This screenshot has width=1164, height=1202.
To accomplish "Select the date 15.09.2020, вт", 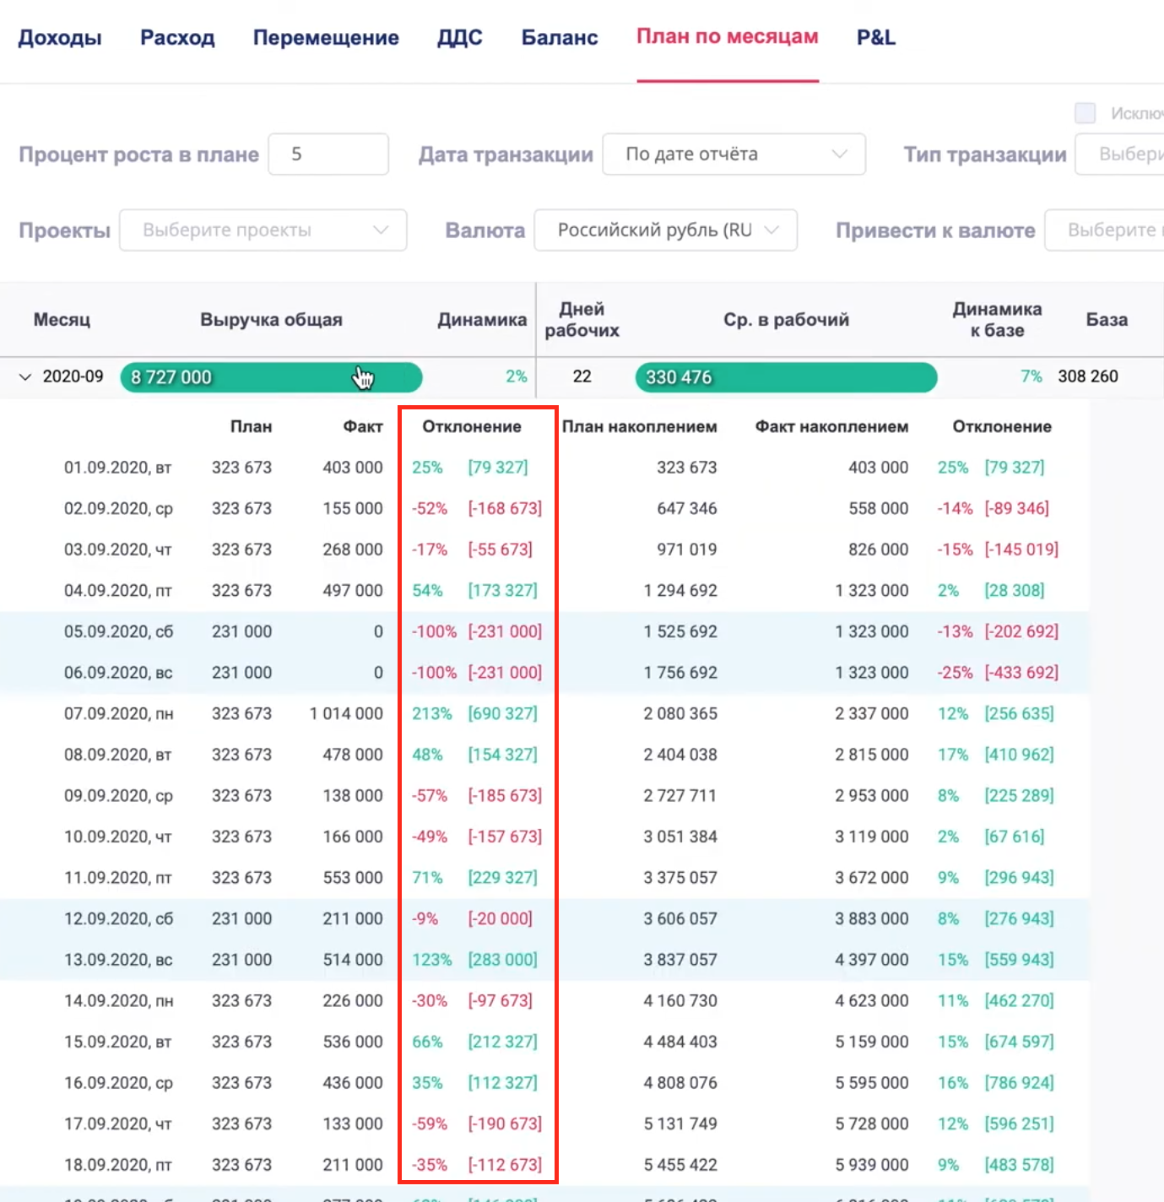I will [x=118, y=1042].
